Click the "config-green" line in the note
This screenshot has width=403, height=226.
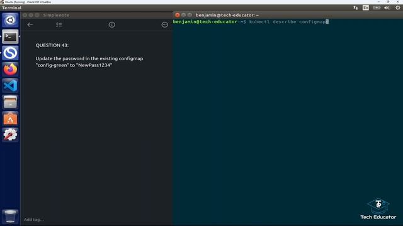point(74,65)
